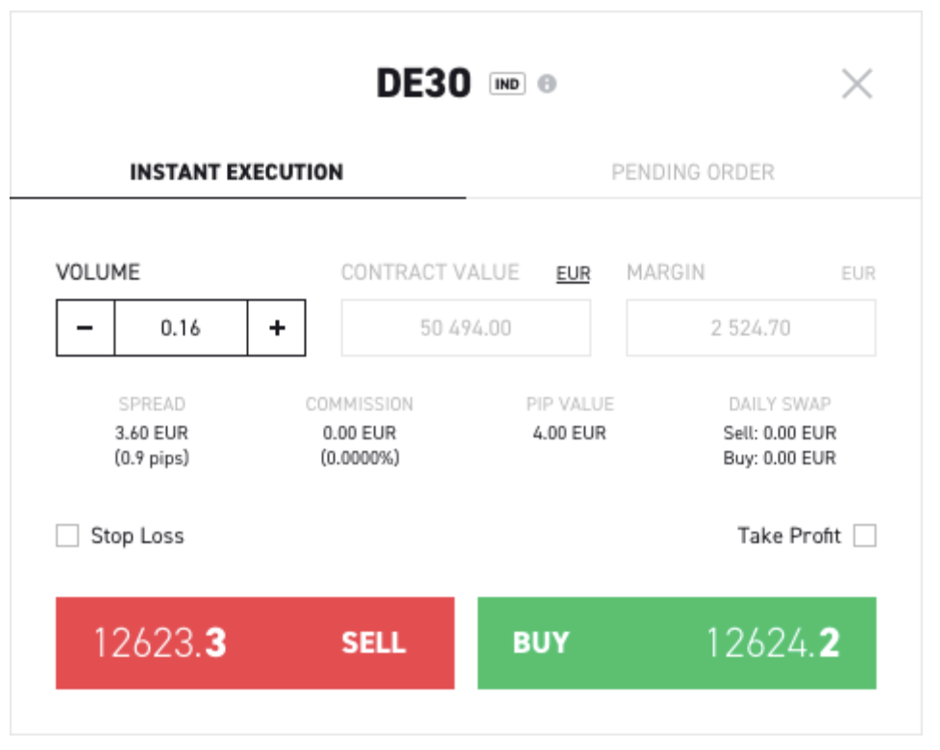Click the spread value 3.60 EUR
Screen dimensions: 940x750
click(152, 434)
